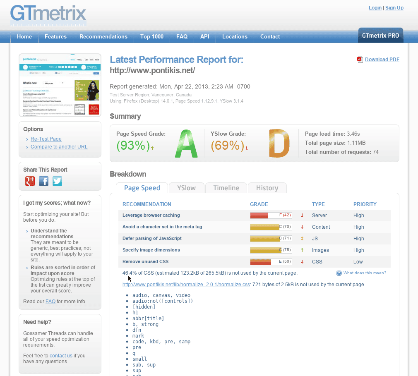This screenshot has height=376, width=418.
Task: Open the Contact navigation item
Action: tap(270, 36)
